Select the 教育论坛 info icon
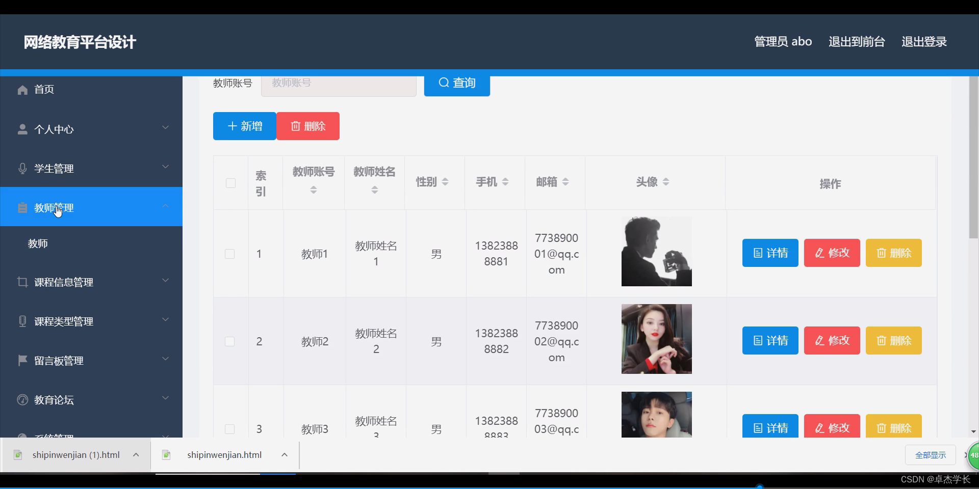 22,400
